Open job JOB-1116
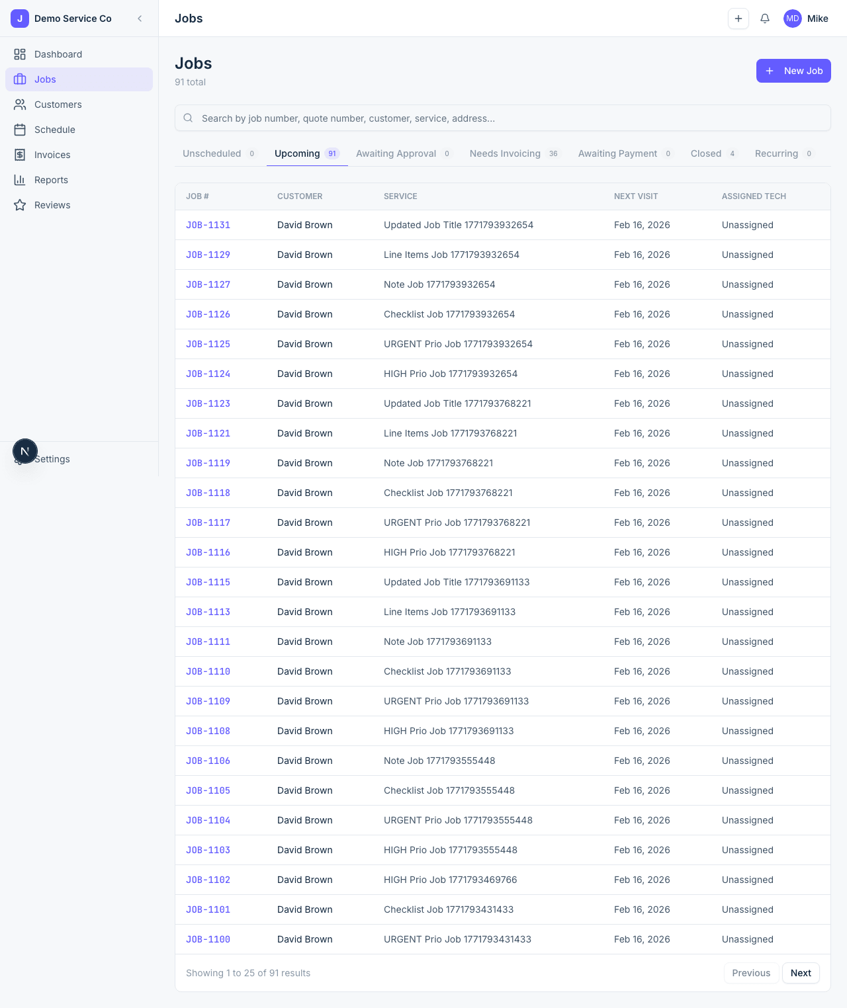 208,552
